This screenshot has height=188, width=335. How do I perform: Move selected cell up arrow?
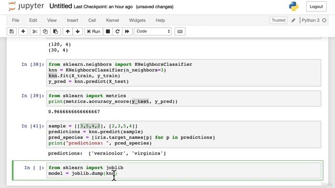point(68,31)
